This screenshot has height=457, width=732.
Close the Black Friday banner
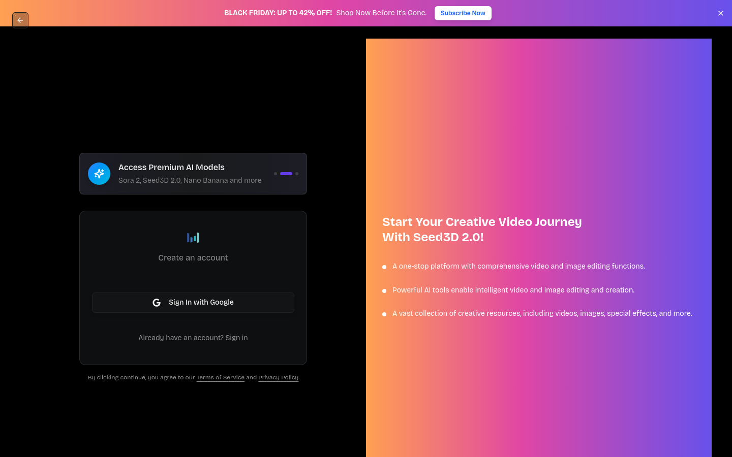click(x=720, y=13)
